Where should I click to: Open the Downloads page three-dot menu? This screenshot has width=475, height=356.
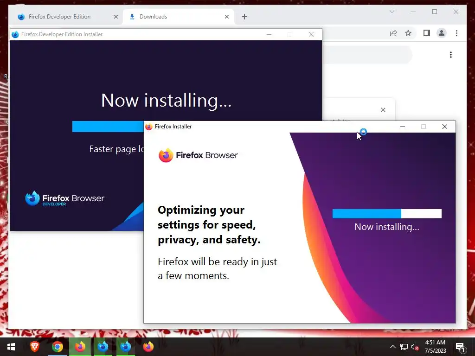[x=451, y=55]
